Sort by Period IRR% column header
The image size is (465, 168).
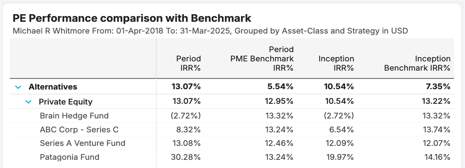coord(188,63)
